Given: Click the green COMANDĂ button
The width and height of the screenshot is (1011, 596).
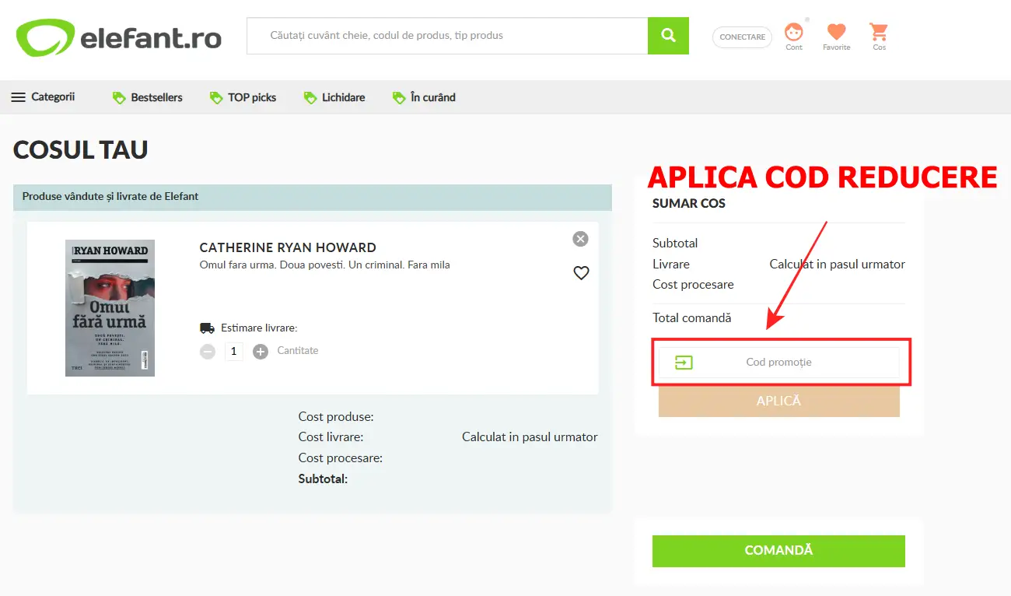Looking at the screenshot, I should coord(778,550).
